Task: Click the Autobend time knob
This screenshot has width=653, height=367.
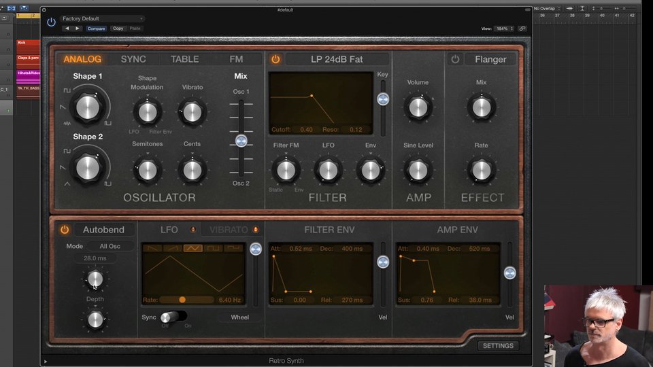Action: [95, 279]
